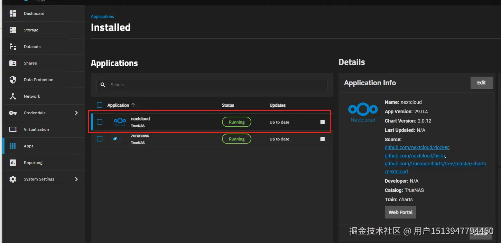This screenshot has width=501, height=243.
Task: Sort by the Application column header
Action: point(118,105)
